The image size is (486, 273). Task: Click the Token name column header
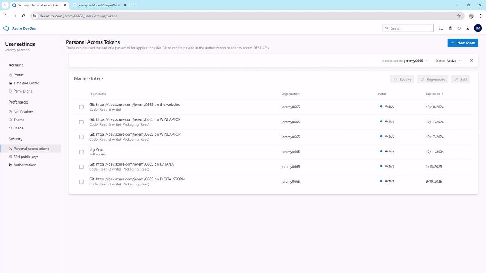tap(98, 94)
